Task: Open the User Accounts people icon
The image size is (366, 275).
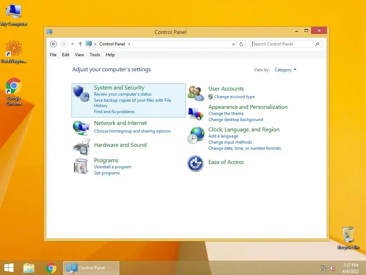Action: pyautogui.click(x=196, y=93)
